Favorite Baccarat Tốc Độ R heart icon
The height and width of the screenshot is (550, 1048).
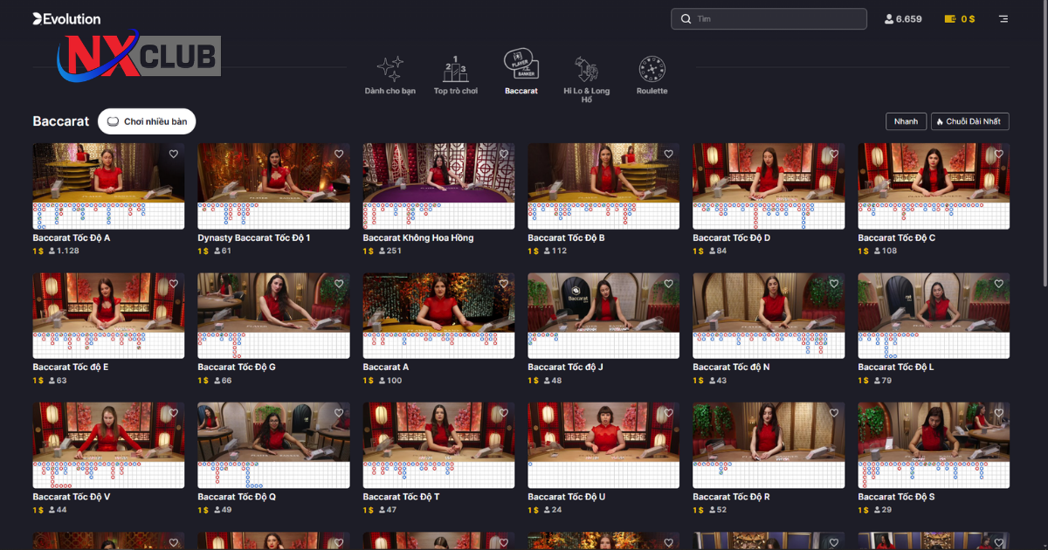834,413
